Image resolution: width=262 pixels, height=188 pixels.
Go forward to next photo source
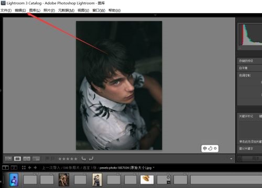[35, 168]
